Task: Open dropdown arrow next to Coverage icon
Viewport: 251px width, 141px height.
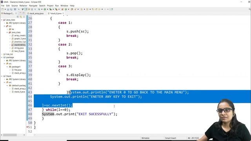Action: (x=53, y=9)
